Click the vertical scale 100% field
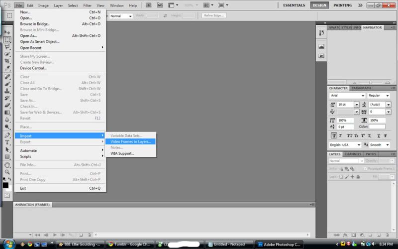The image size is (398, 249). pyautogui.click(x=345, y=120)
